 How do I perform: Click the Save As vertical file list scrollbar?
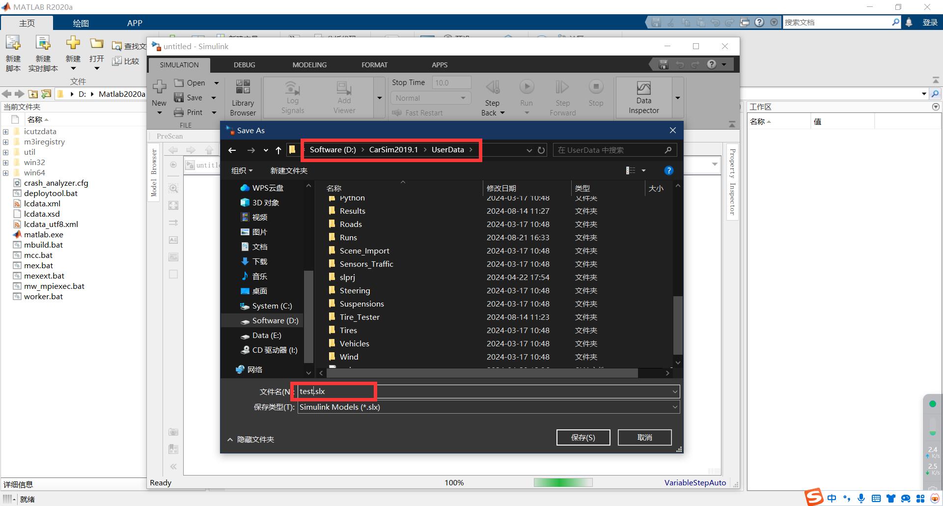click(678, 325)
